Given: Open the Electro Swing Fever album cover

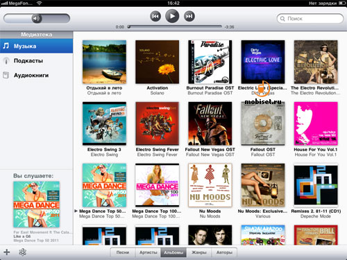Looking at the screenshot, I should pos(158,123).
